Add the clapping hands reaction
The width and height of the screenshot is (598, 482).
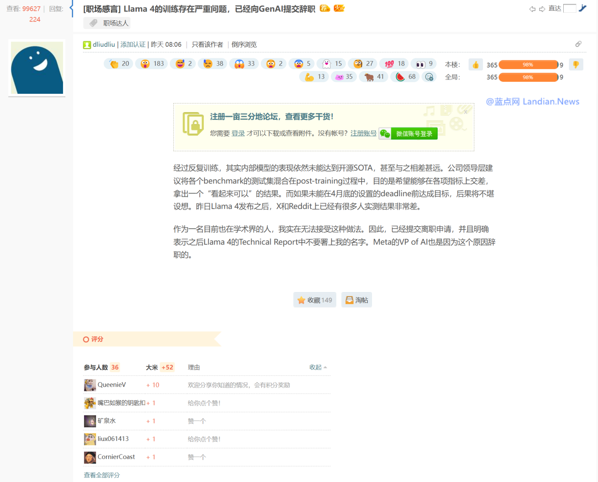[x=114, y=64]
